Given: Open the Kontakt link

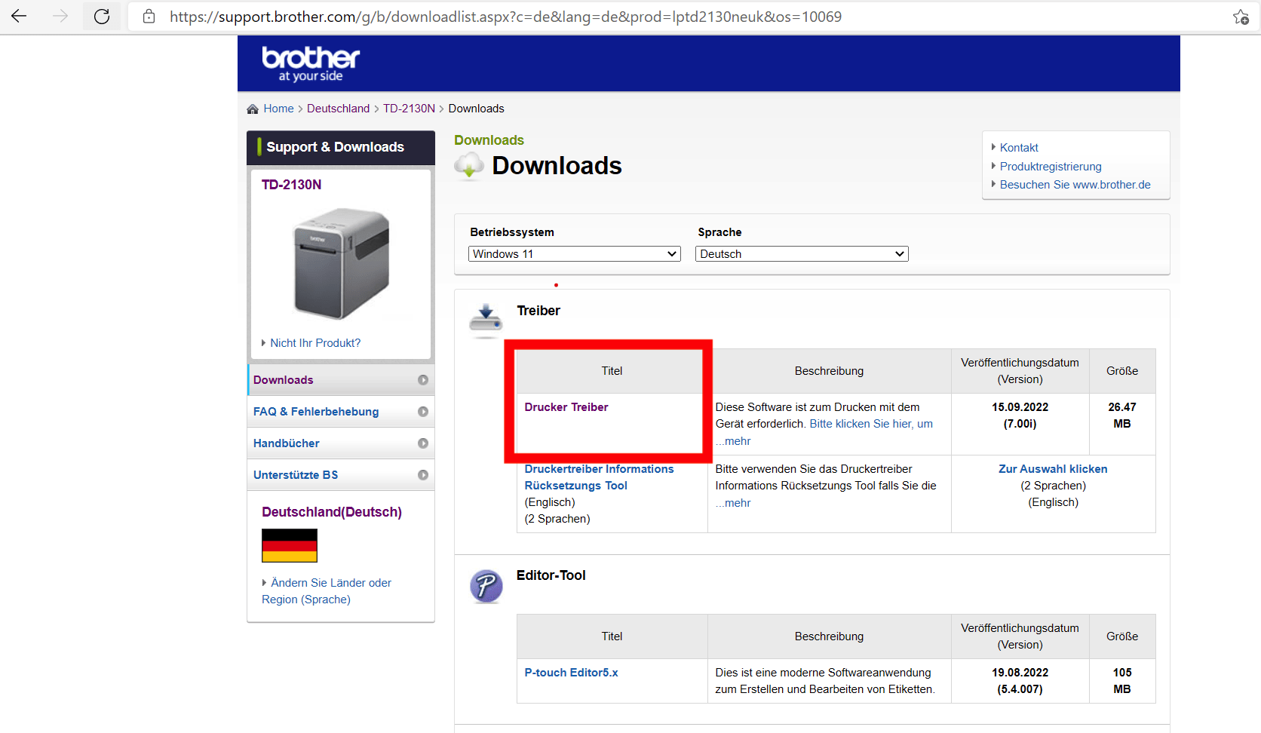Looking at the screenshot, I should [x=1019, y=148].
